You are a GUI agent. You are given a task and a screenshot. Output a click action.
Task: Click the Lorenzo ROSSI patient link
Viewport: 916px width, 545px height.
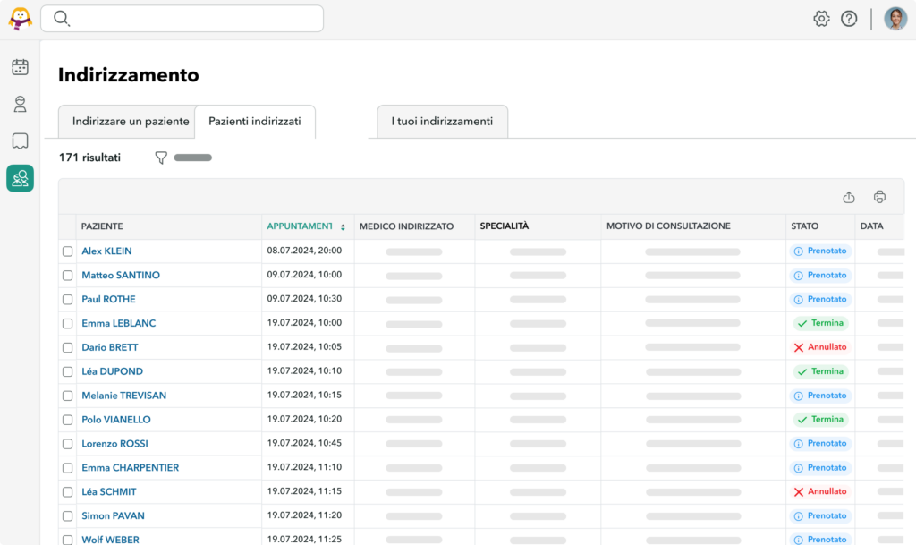pyautogui.click(x=116, y=443)
